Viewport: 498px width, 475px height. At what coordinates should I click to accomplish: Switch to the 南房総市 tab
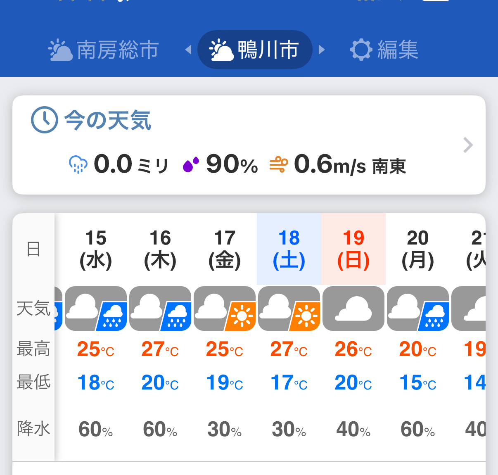[103, 50]
